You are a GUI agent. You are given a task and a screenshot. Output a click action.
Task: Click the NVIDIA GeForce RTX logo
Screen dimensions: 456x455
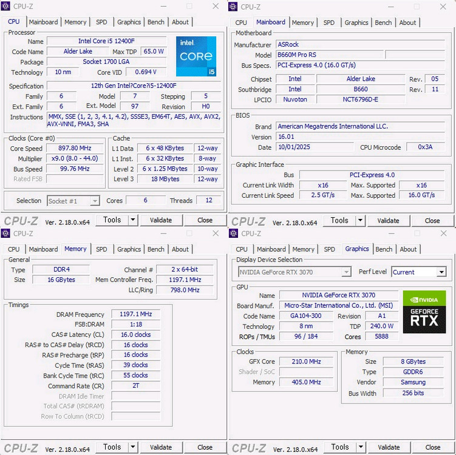click(424, 311)
